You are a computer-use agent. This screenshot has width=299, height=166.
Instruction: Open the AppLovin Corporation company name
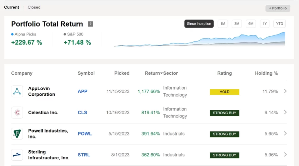(x=42, y=91)
